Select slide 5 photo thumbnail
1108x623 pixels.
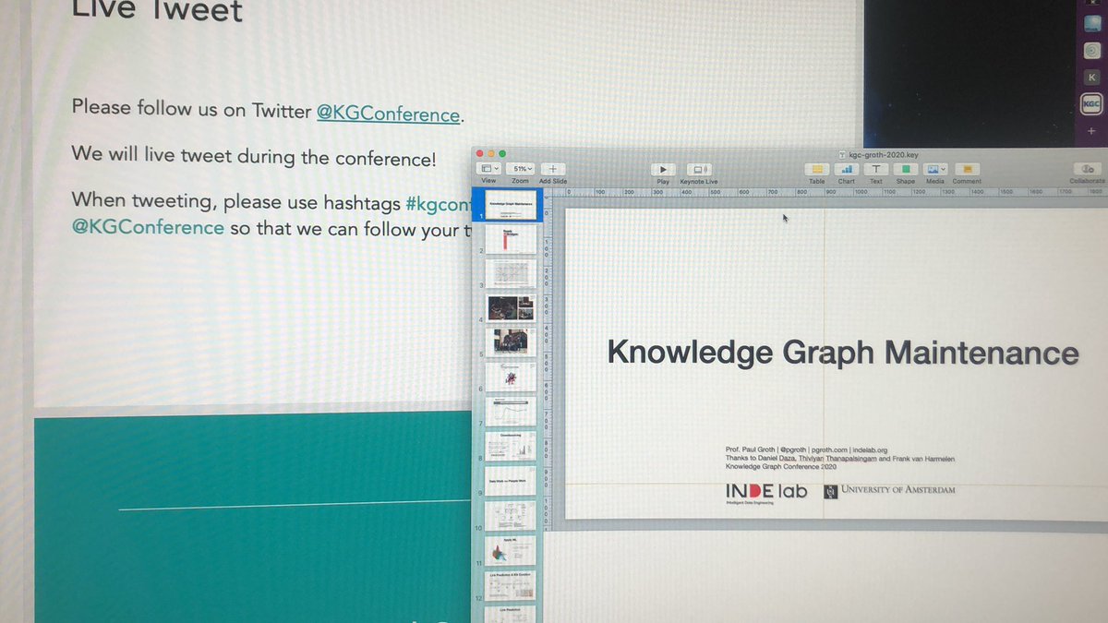(511, 341)
